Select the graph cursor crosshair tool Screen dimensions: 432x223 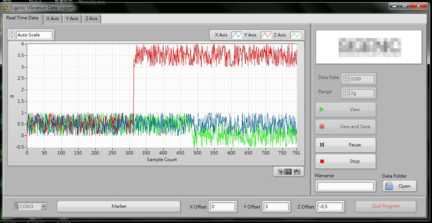point(281,172)
